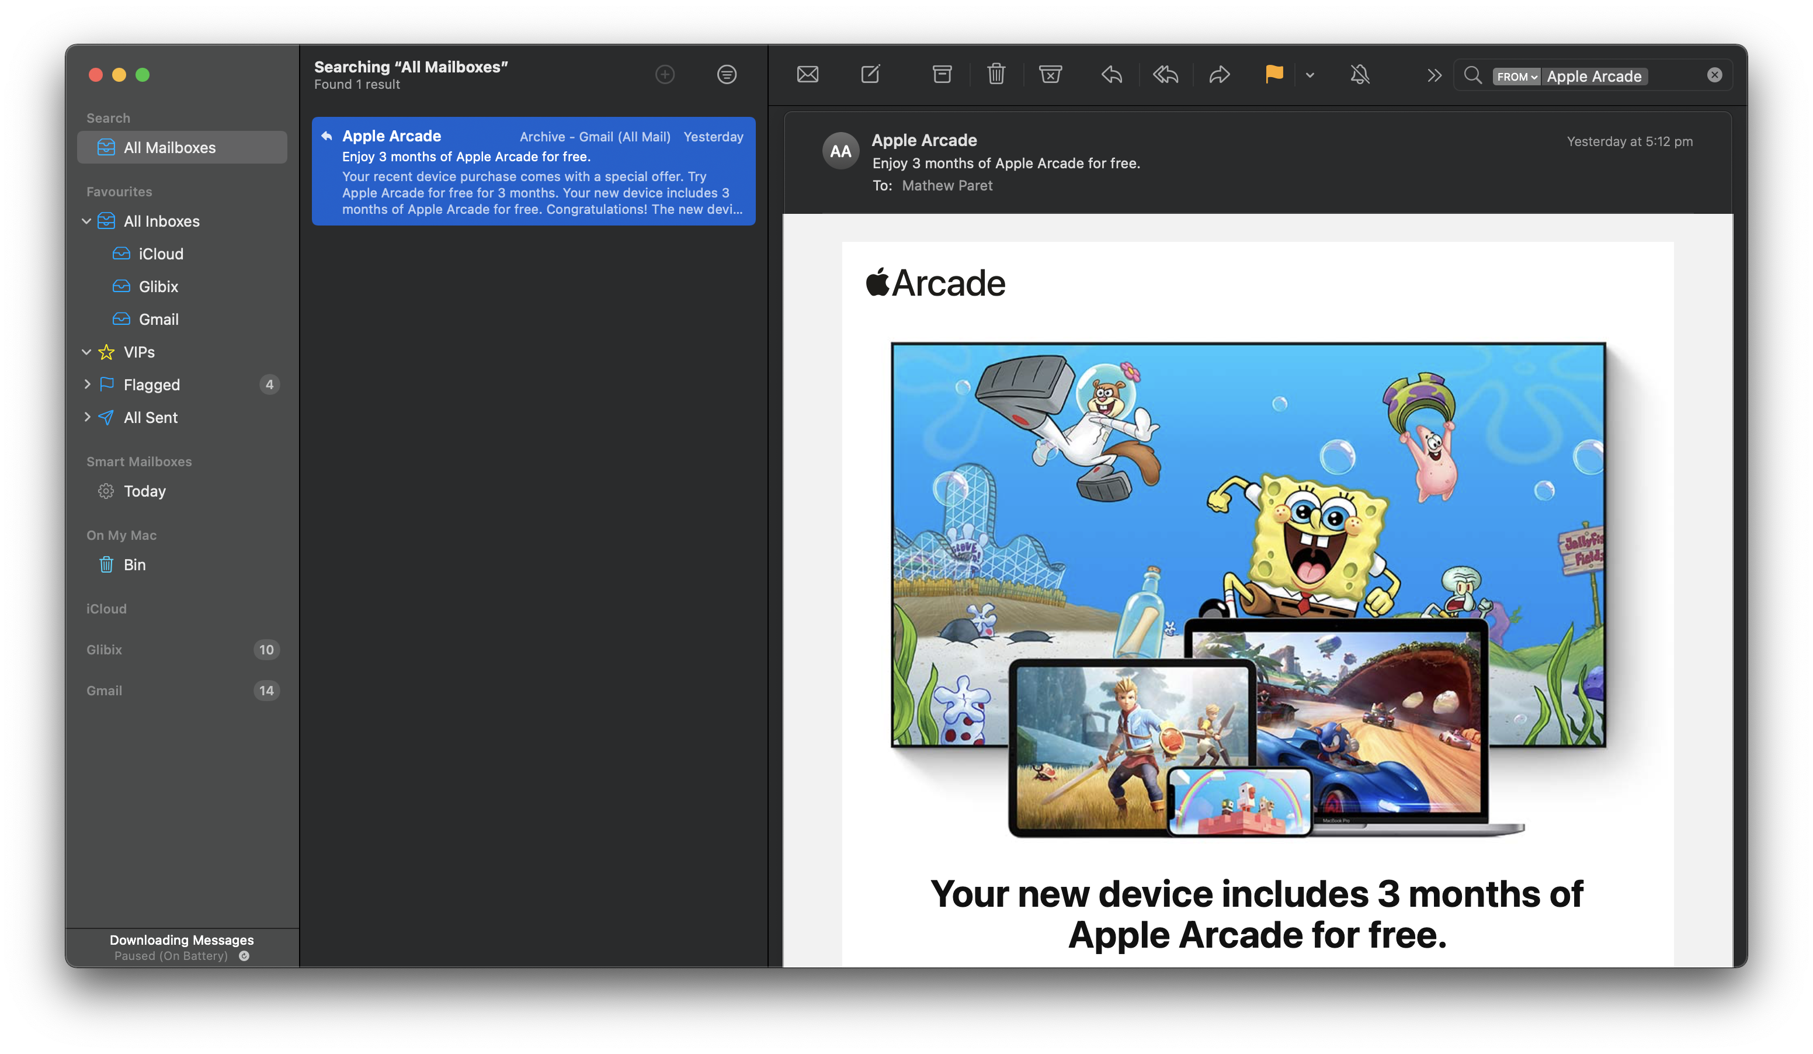
Task: Archive the selected Apple Arcade email
Action: tap(942, 74)
